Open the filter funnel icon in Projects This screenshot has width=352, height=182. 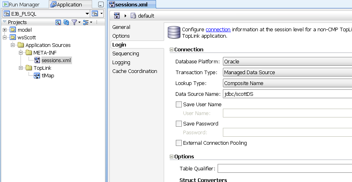tap(76, 22)
